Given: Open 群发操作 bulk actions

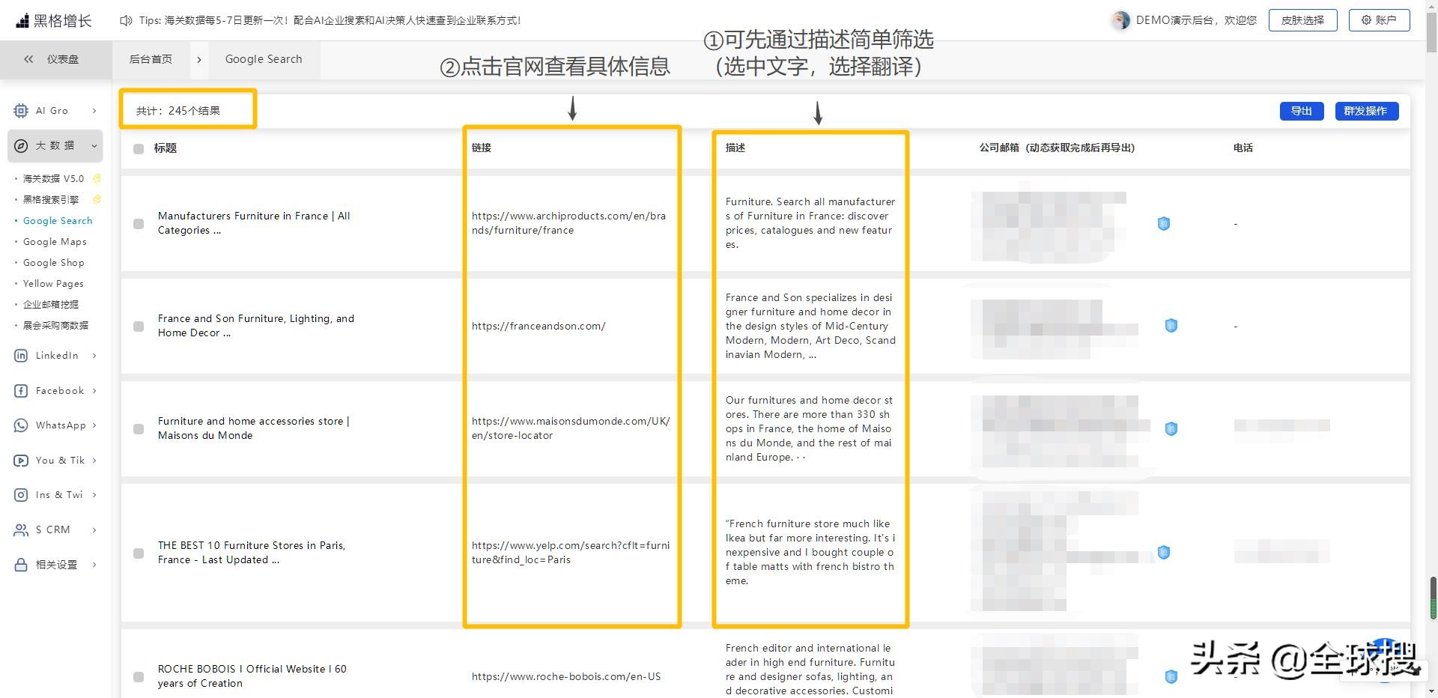Looking at the screenshot, I should [x=1366, y=111].
